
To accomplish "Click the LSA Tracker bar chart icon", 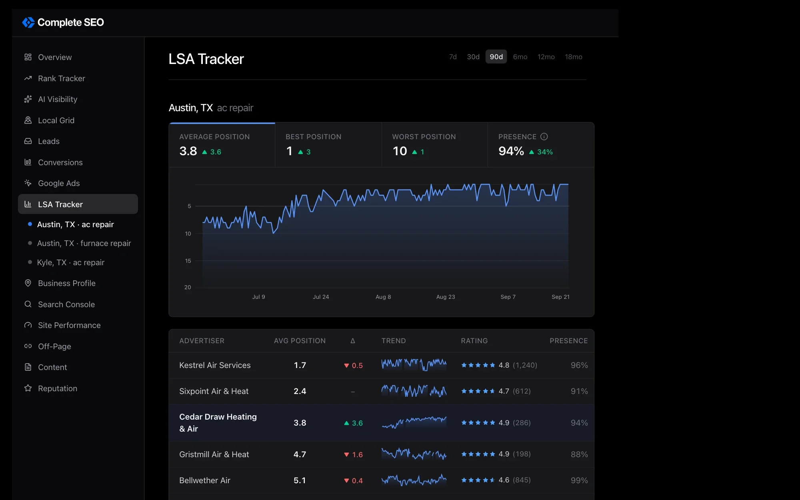I will click(28, 204).
